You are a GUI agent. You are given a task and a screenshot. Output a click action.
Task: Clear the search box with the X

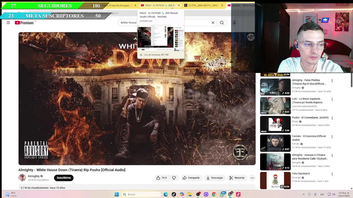[213, 23]
